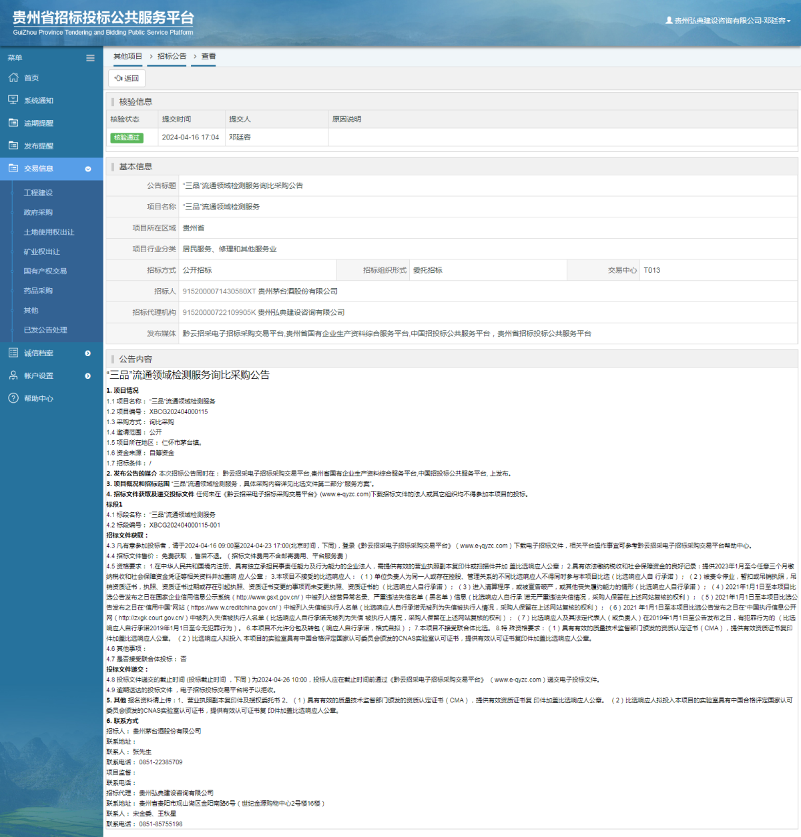Viewport: 801px width, 837px height.
Task: Expand the 帐户设置 section arrow
Action: 88,375
